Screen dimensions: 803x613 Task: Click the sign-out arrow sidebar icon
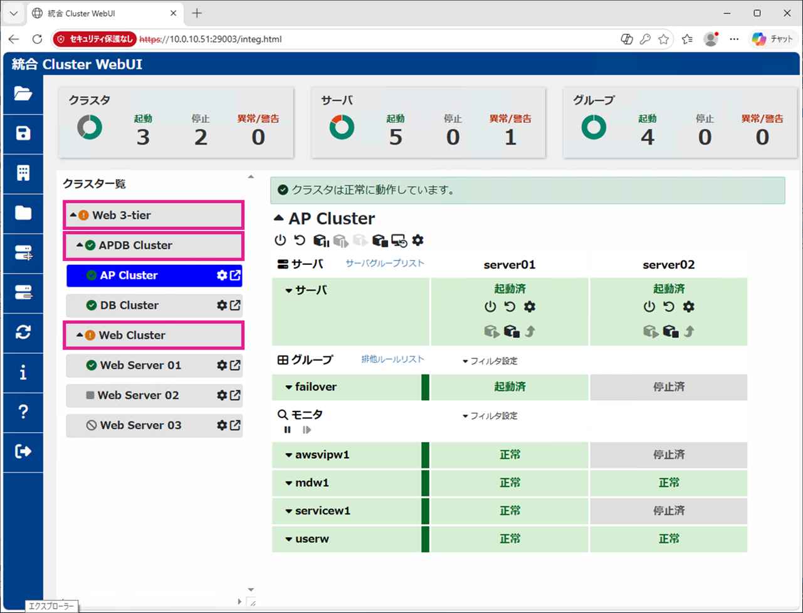coord(23,451)
